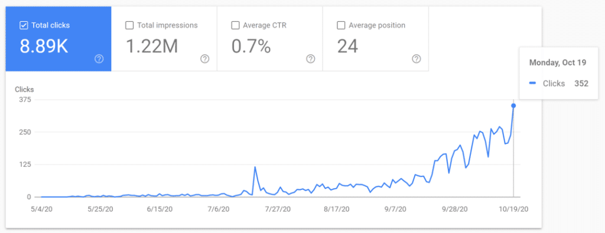
Task: Click the mid-July spike peak on chart
Action: [255, 167]
